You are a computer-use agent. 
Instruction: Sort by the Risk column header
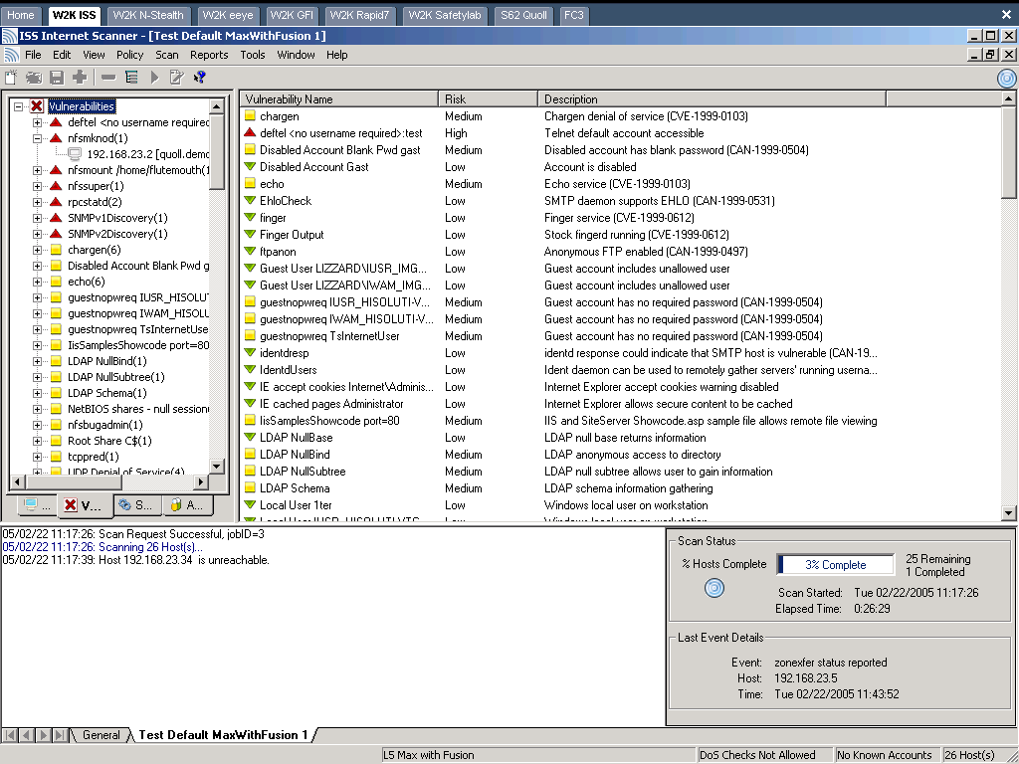[x=488, y=98]
